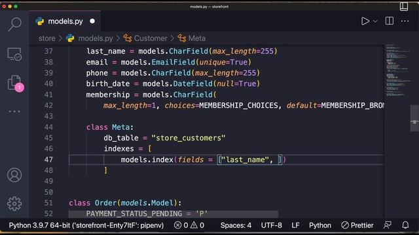
Task: Select the models.py editor tab
Action: pyautogui.click(x=65, y=22)
